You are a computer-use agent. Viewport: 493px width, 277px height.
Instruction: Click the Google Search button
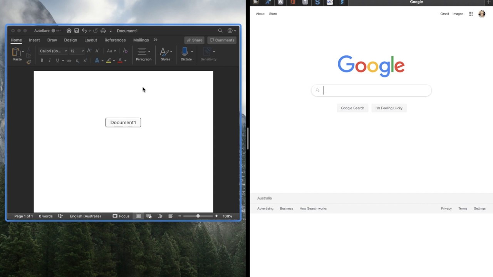pyautogui.click(x=352, y=108)
